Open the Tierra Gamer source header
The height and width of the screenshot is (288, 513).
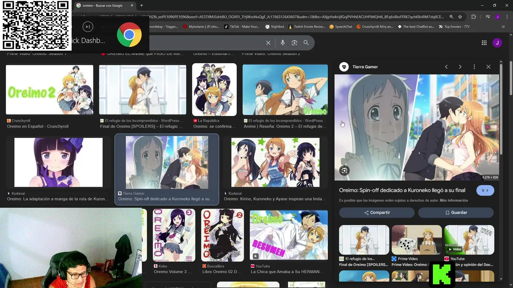(359, 67)
